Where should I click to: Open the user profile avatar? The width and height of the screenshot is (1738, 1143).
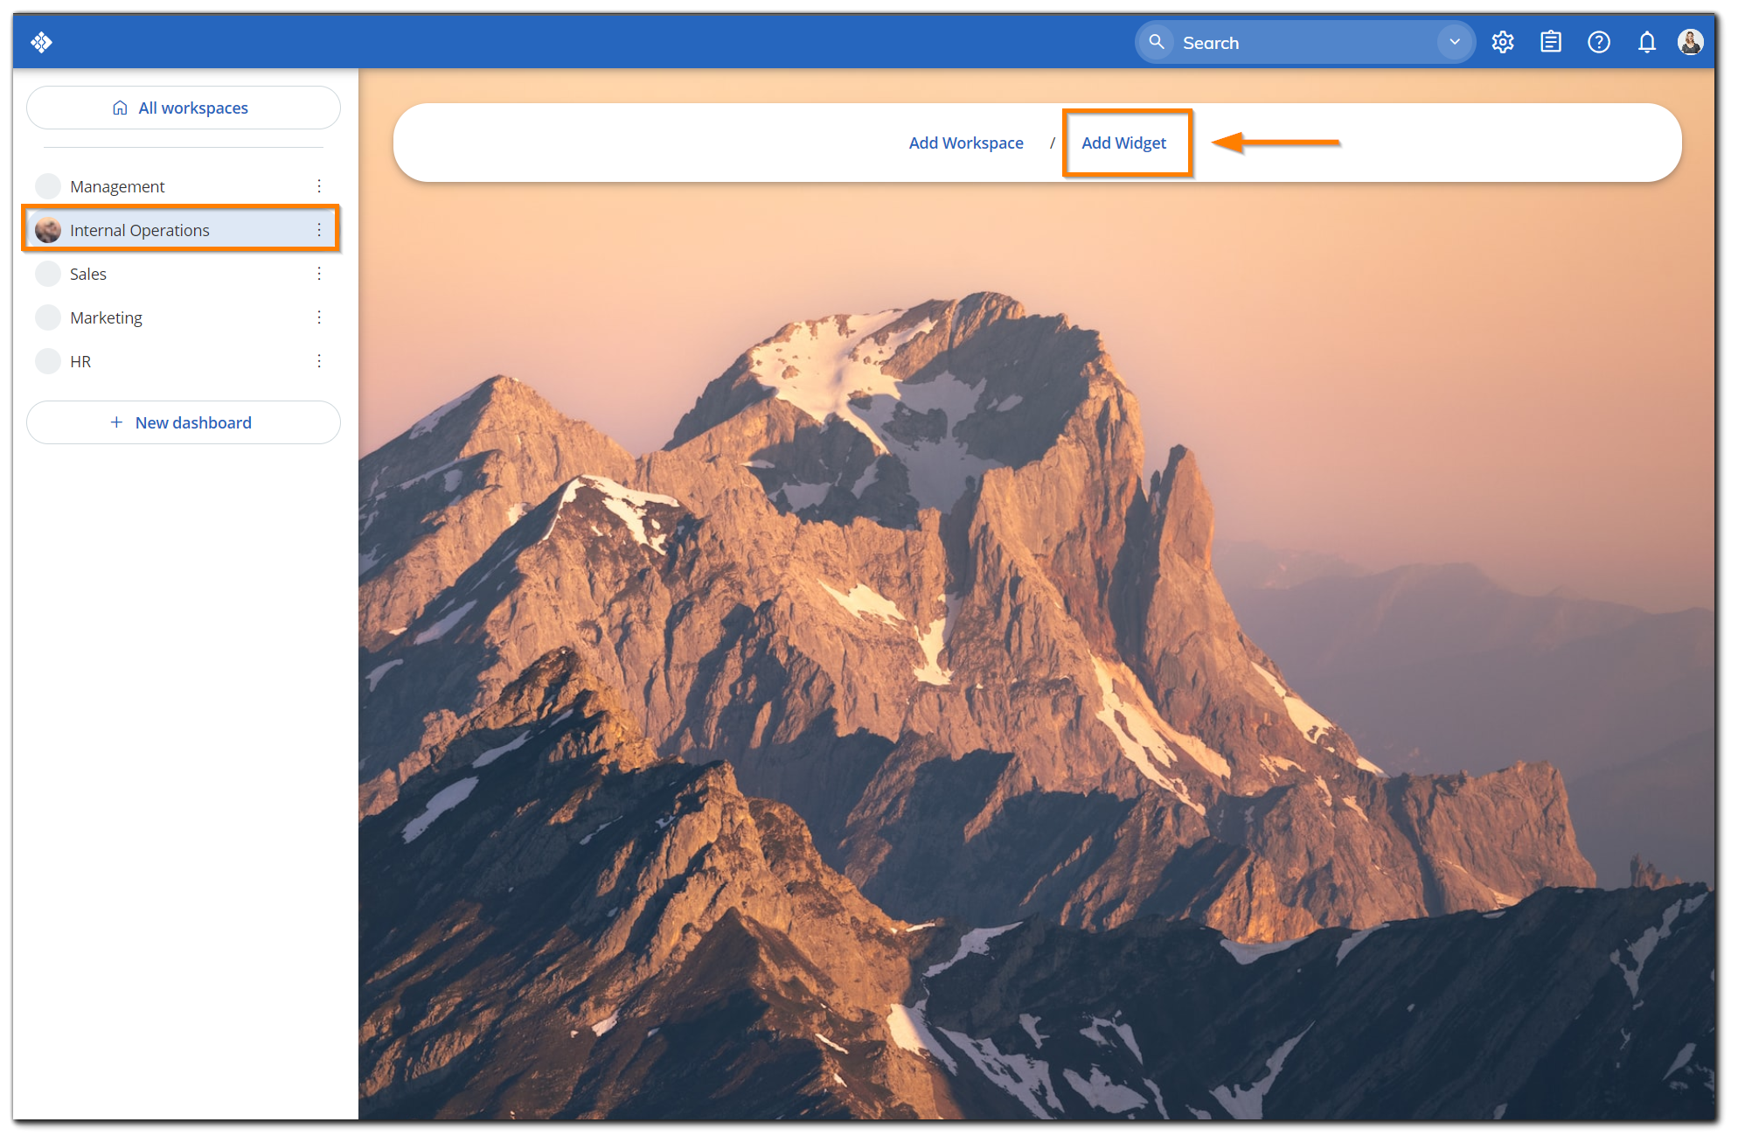tap(1691, 41)
